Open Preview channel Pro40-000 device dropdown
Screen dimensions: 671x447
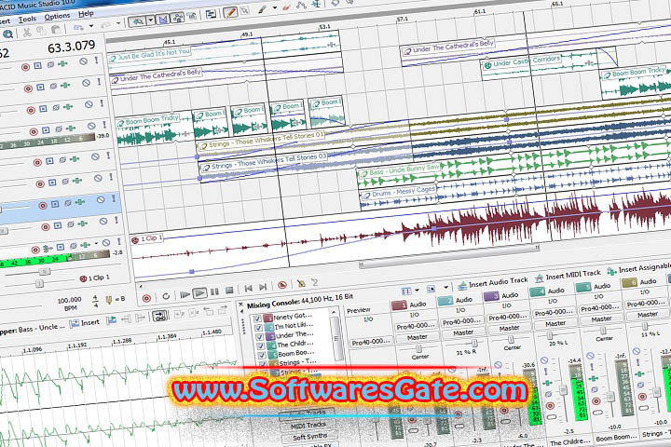[x=371, y=343]
